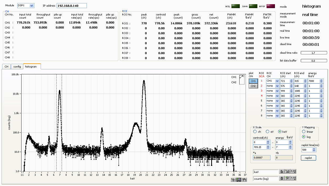Open the Module DSP1 dropdown
329x186 pixels.
point(25,5)
